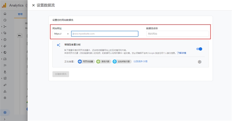Image resolution: width=232 pixels, height=121 pixels.
Task: Expand arrow beside the Demographics globe icon
Action: 2,53
